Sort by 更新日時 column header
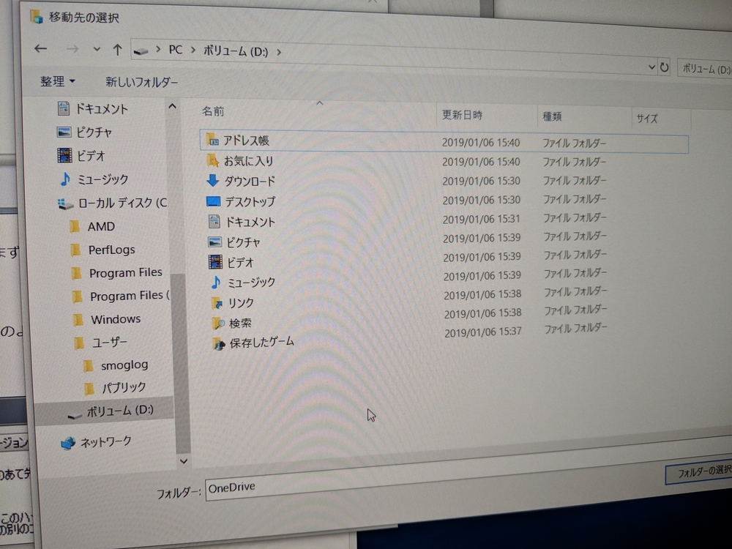The image size is (732, 549). tap(462, 115)
